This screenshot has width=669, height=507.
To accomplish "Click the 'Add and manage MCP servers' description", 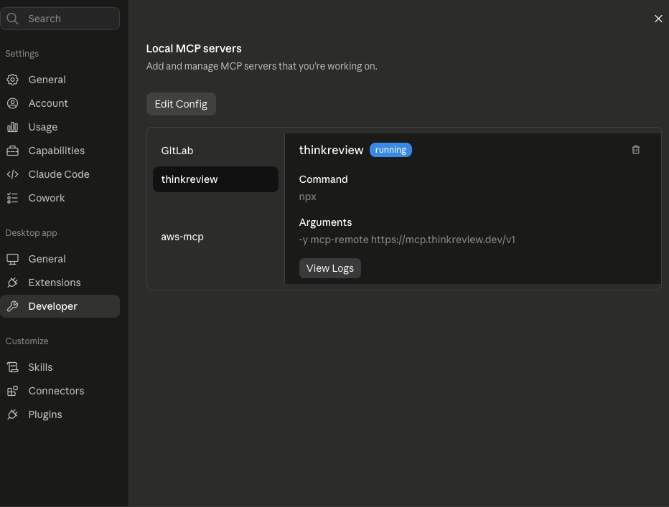I will pos(261,66).
